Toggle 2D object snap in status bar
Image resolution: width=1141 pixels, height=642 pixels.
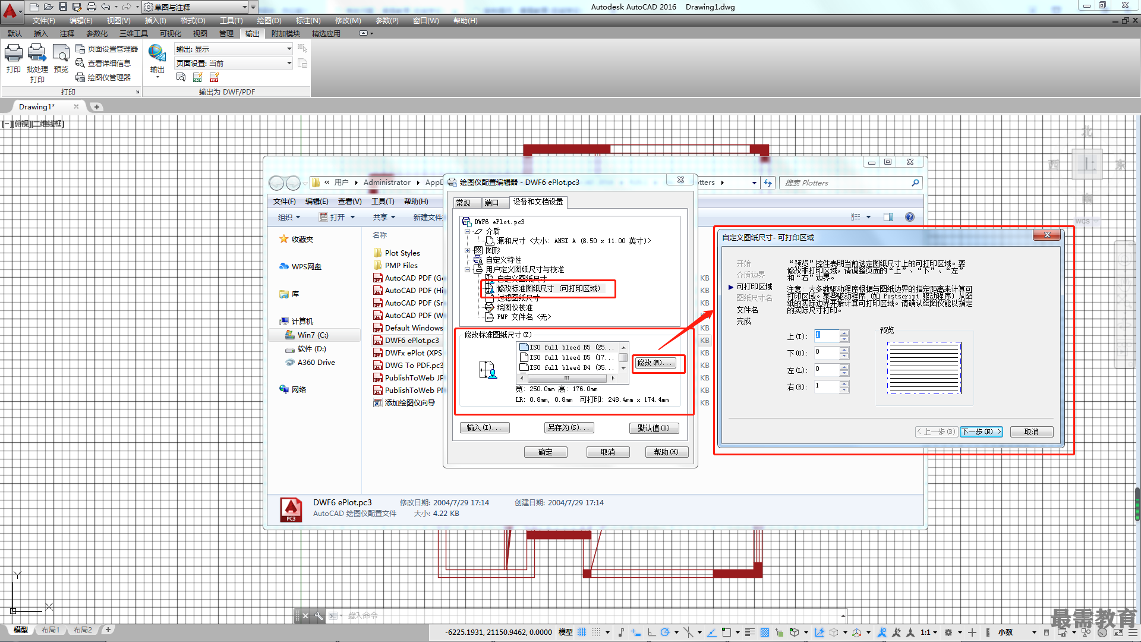[x=726, y=632]
